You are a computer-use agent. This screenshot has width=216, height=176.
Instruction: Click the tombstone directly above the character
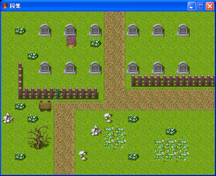click(70, 30)
